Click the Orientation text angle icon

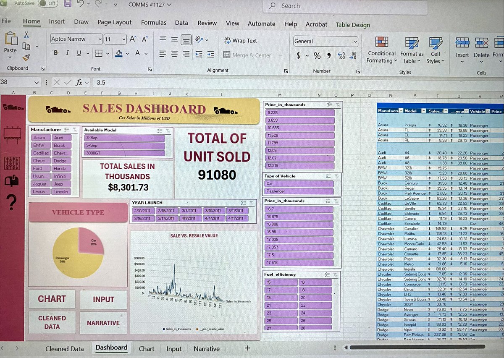[x=199, y=40]
